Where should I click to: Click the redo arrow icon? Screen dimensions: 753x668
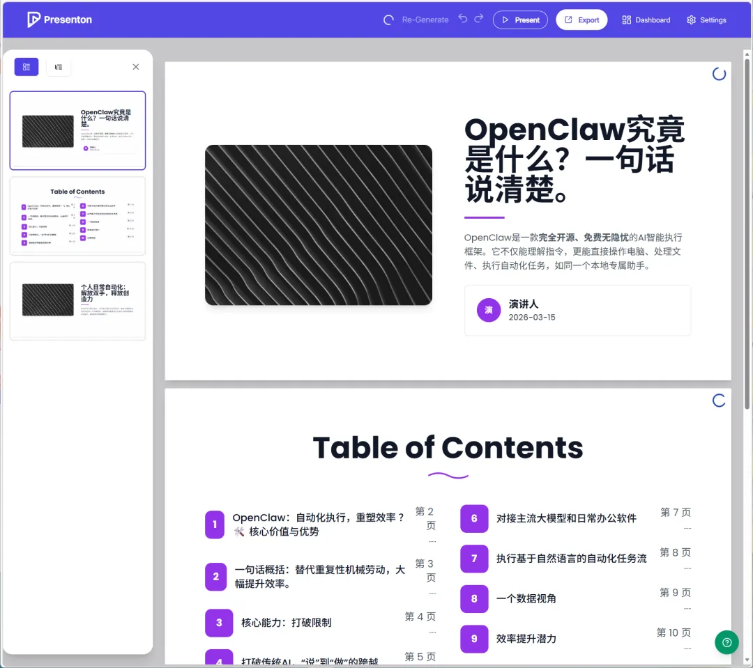tap(479, 19)
